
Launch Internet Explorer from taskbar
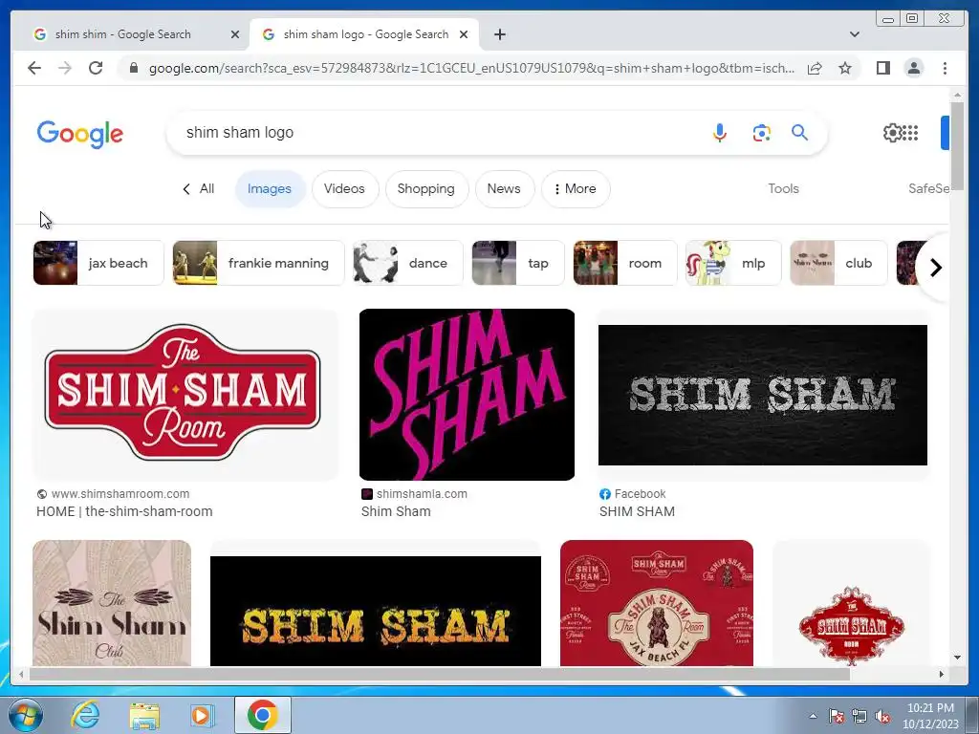85,715
